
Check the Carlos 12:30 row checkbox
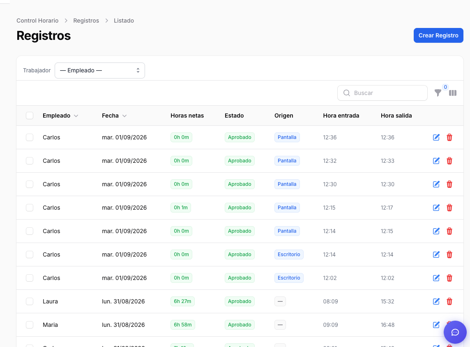(30, 184)
